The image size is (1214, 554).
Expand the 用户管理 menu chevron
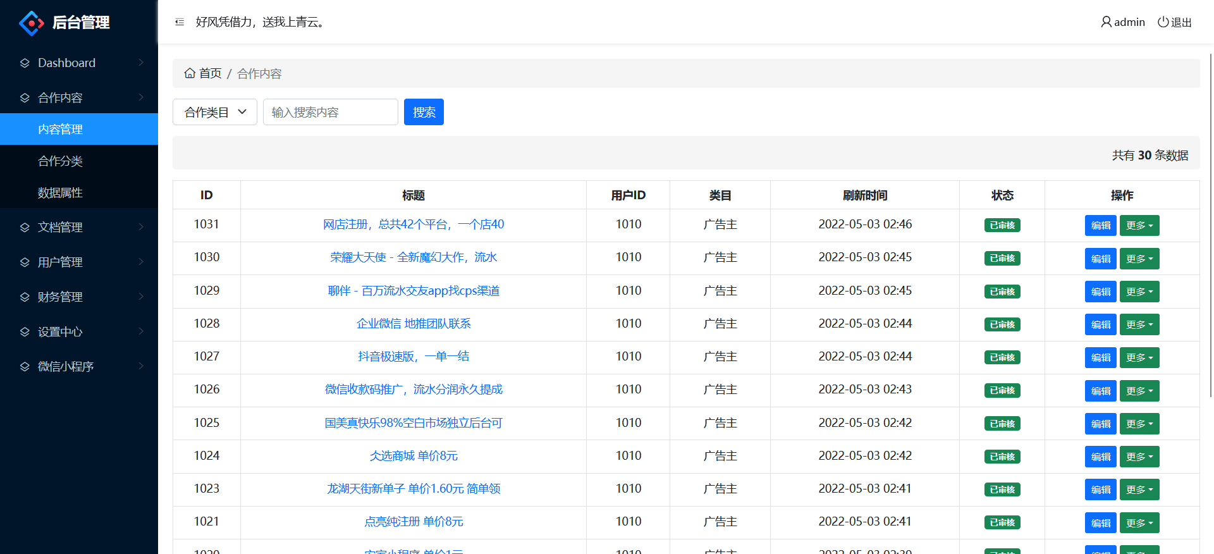point(141,262)
